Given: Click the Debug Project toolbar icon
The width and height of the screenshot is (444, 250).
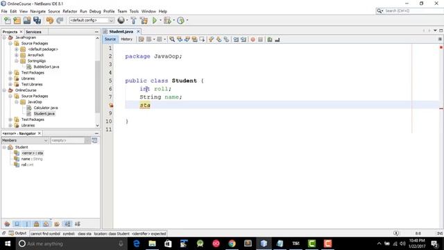Looking at the screenshot, I should 167,20.
